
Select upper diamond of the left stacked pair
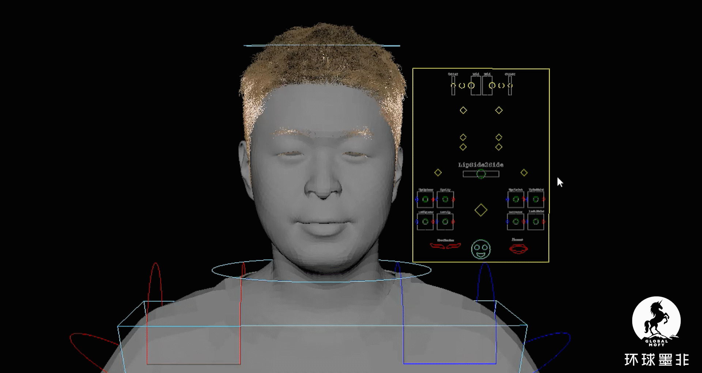tap(463, 137)
